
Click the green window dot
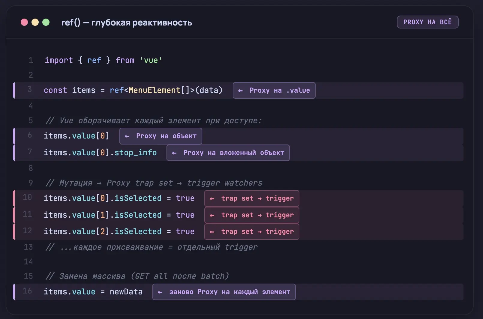point(46,22)
